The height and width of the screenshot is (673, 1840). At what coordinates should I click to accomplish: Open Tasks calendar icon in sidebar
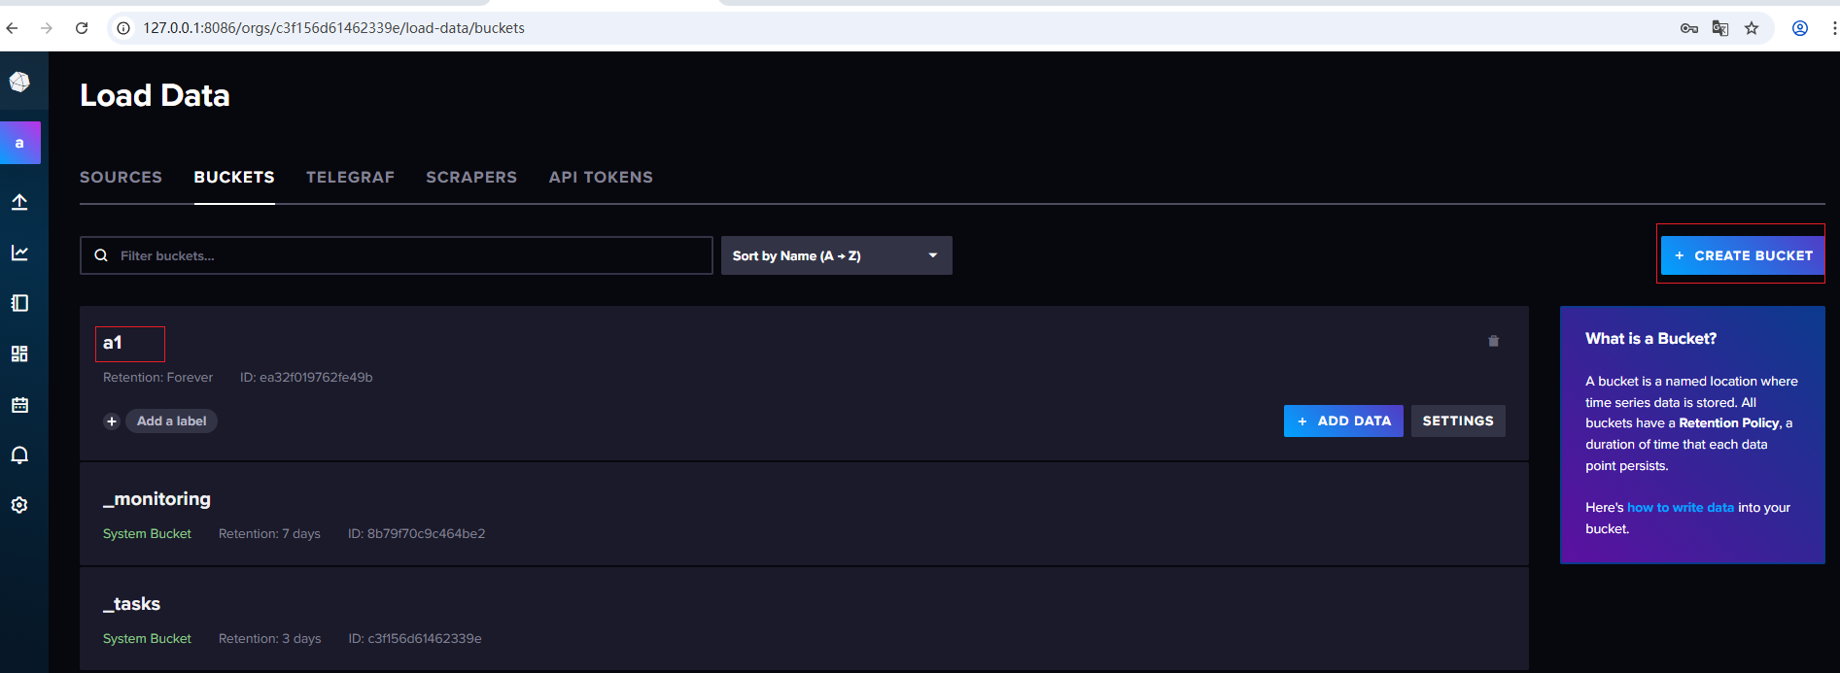[x=19, y=404]
